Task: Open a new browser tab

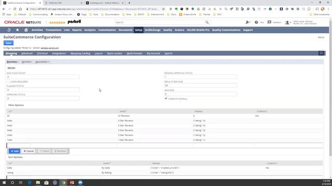Action: 129,3
